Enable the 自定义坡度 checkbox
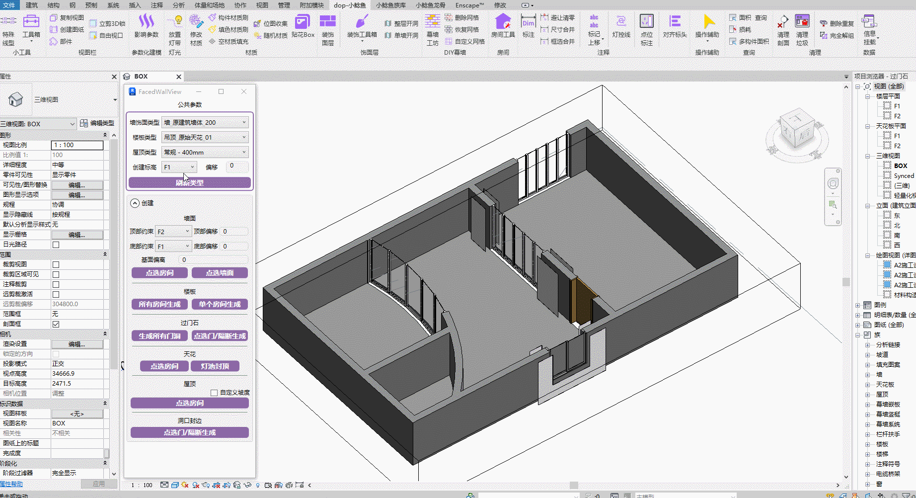Image resolution: width=916 pixels, height=498 pixels. click(214, 393)
